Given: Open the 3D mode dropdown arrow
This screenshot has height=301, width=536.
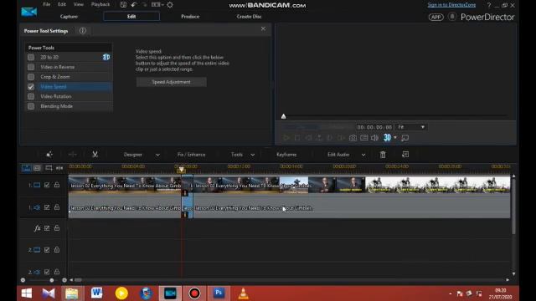Looking at the screenshot, I should click(x=395, y=137).
